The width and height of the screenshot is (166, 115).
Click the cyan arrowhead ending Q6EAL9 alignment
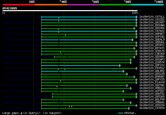point(133,40)
